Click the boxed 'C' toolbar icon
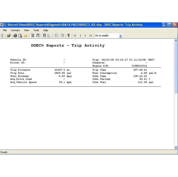Viewport: 178px width, 177px height. (x=38, y=36)
